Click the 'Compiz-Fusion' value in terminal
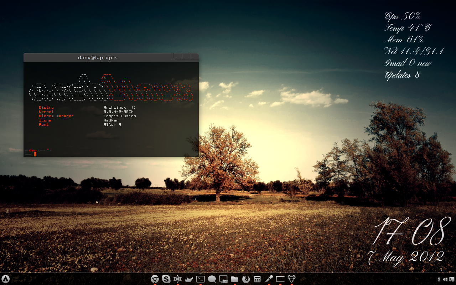This screenshot has height=285, width=456. tap(120, 116)
